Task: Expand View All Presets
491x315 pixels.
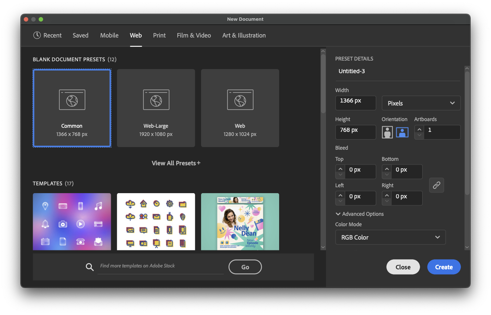Action: tap(176, 163)
